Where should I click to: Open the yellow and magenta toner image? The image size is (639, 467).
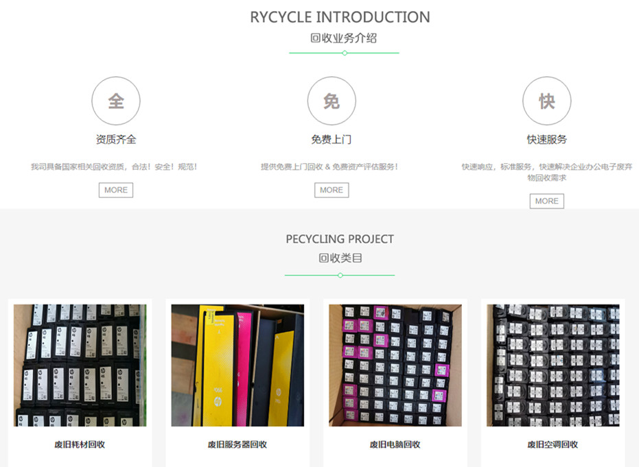pos(237,366)
